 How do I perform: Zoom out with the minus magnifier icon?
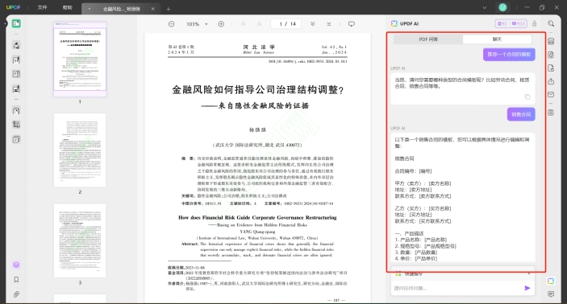click(172, 24)
